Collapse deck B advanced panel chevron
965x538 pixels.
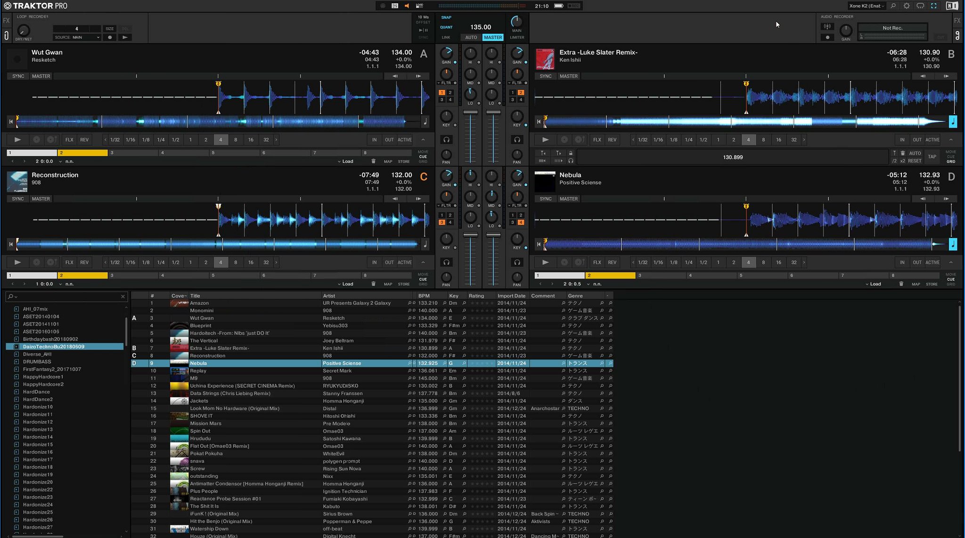950,139
